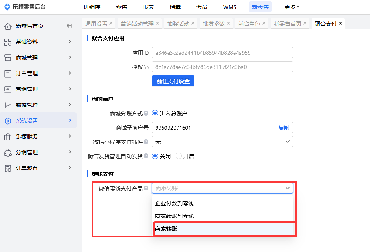Open the 新零售 top menu
The height and width of the screenshot is (252, 370).
click(260, 7)
